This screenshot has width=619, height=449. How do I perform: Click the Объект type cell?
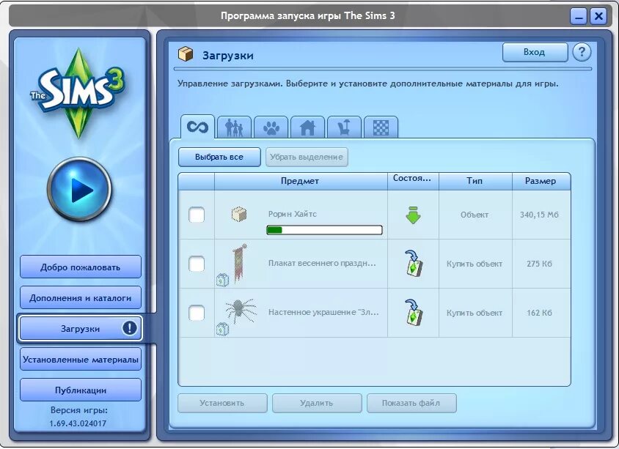click(x=475, y=215)
